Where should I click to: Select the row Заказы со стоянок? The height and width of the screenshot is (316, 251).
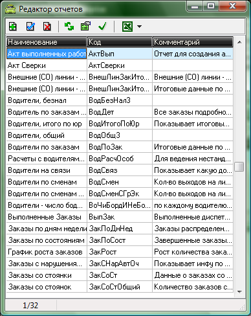pos(120,287)
